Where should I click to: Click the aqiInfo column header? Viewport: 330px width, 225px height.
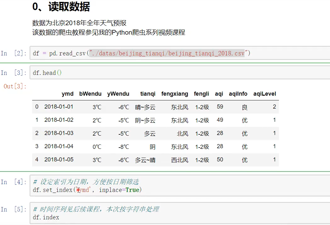(x=238, y=94)
